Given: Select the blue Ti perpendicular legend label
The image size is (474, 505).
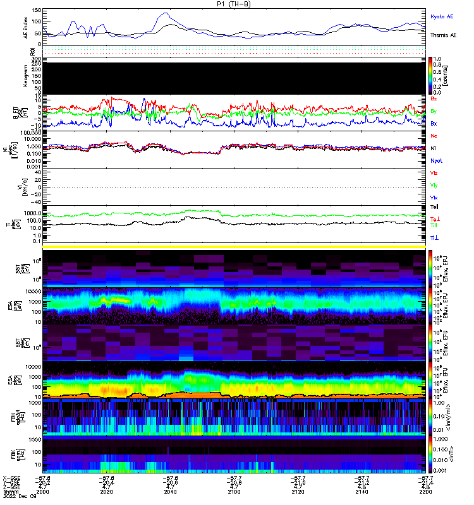Looking at the screenshot, I should [x=434, y=238].
